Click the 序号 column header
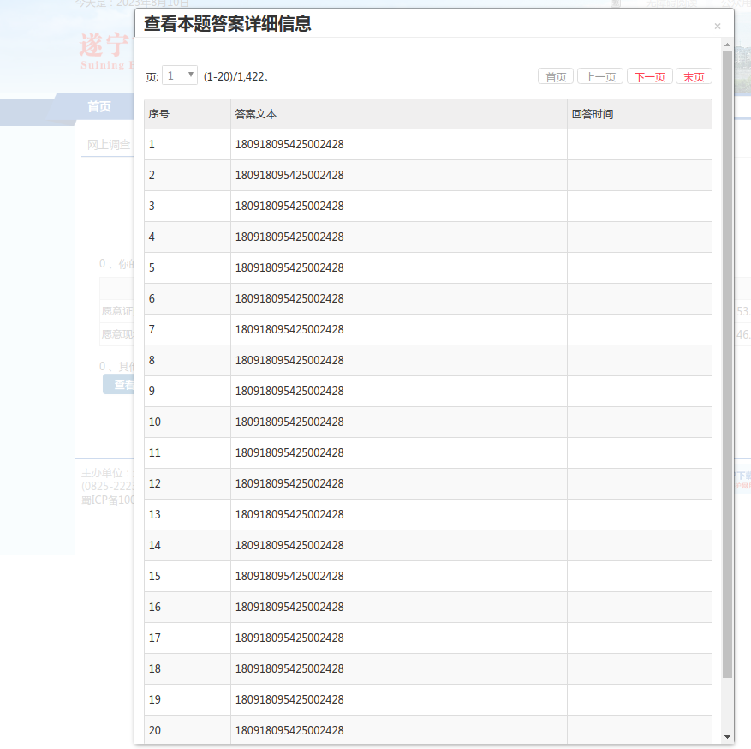Viewport: 751px width, 749px height. pos(158,114)
